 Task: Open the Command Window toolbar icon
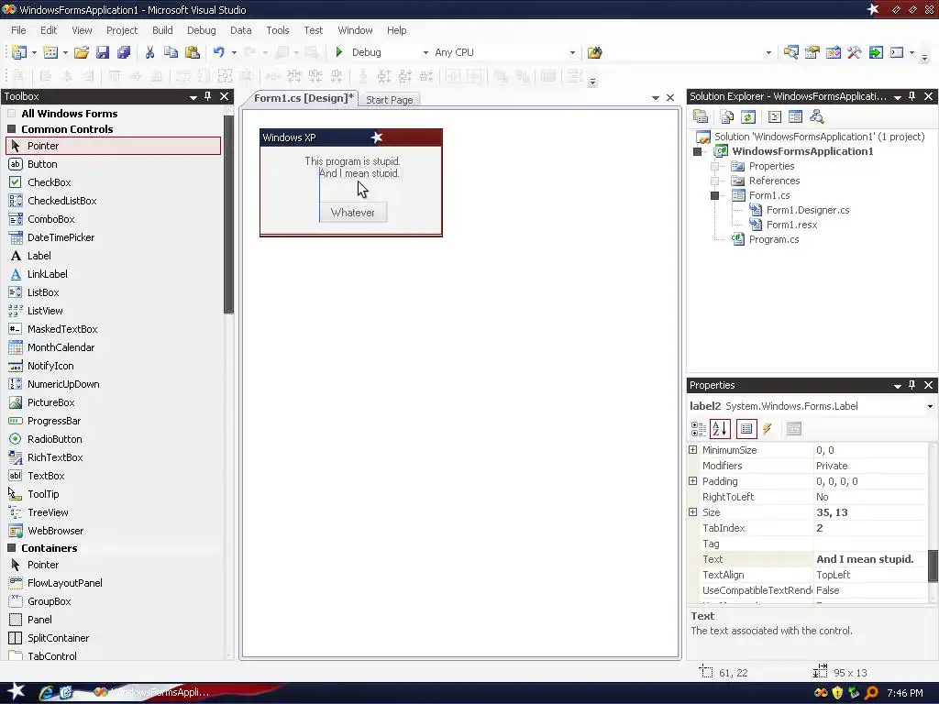(897, 52)
